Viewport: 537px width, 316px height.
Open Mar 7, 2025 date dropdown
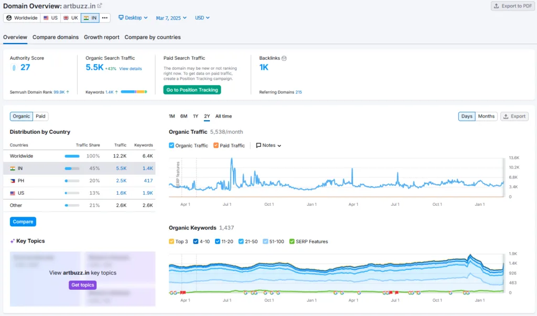pos(171,18)
